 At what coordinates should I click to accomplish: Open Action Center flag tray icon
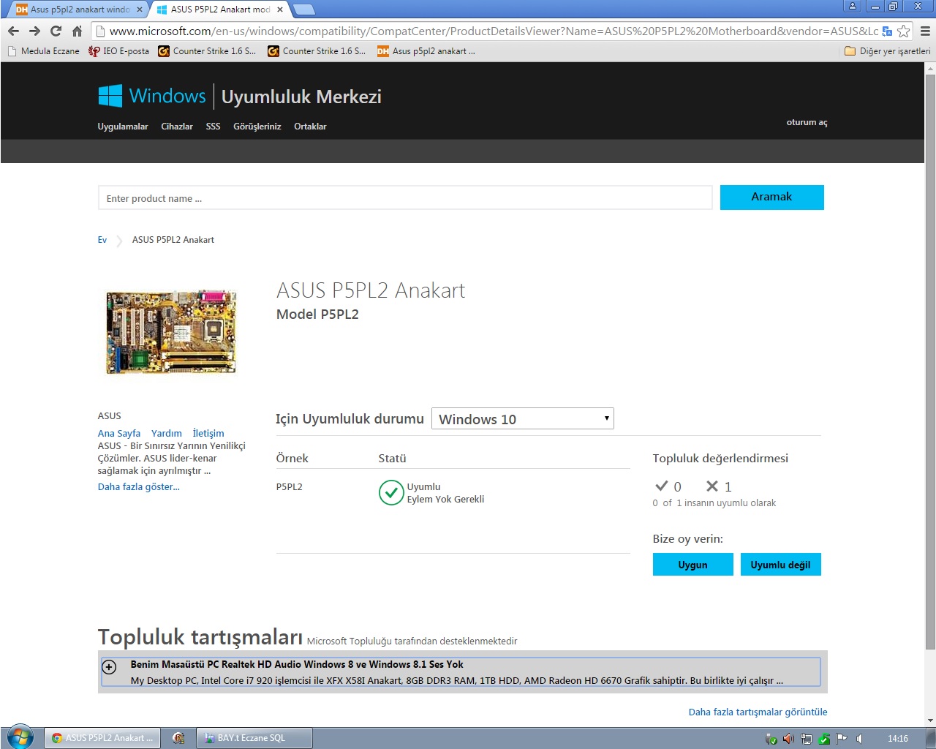pyautogui.click(x=842, y=739)
